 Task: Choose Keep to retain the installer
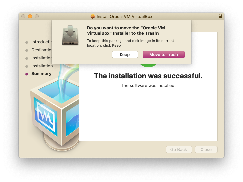click(x=125, y=54)
